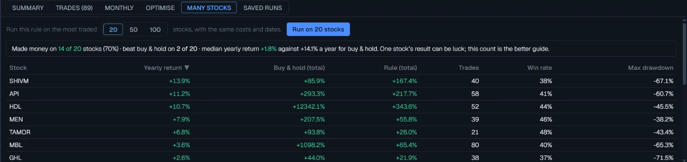The width and height of the screenshot is (687, 162).
Task: Open the SUMMARY tab
Action: pos(28,8)
